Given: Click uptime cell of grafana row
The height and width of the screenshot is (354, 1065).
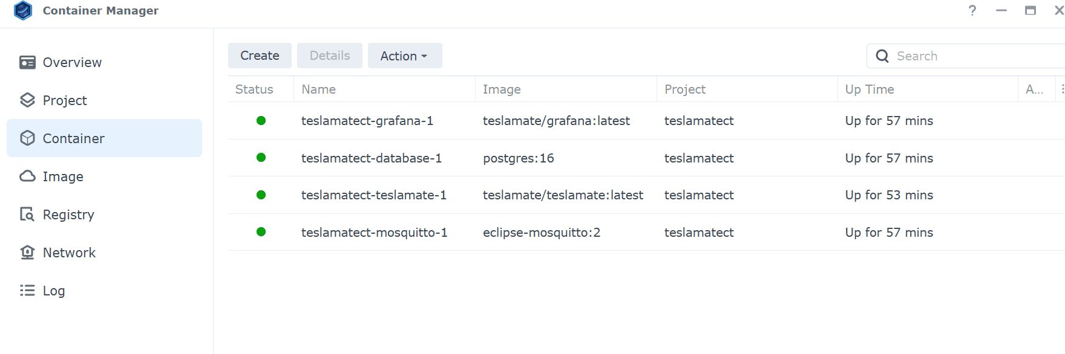Looking at the screenshot, I should point(889,121).
